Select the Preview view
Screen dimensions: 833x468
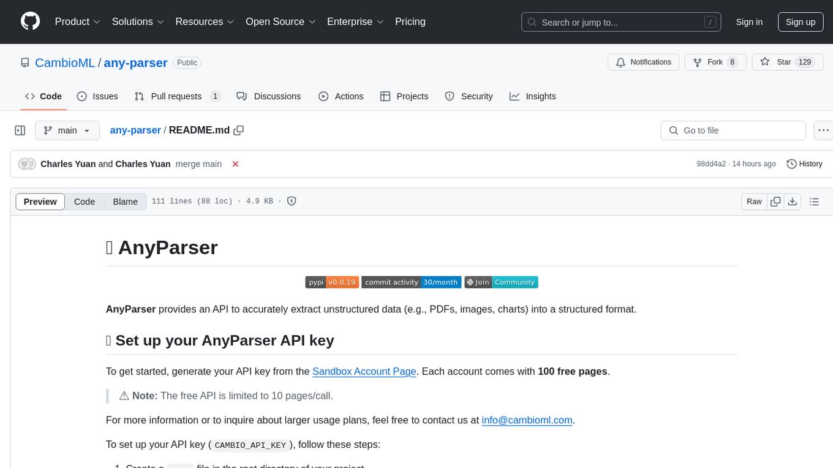tap(40, 202)
